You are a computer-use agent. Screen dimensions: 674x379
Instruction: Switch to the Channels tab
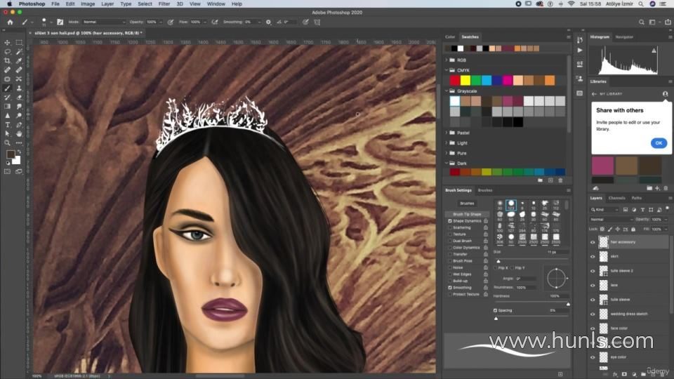click(x=616, y=198)
